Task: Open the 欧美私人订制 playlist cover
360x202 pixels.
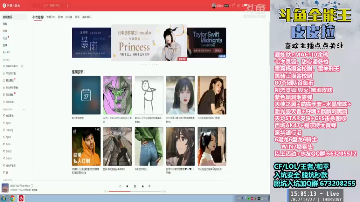Action: coord(86,147)
